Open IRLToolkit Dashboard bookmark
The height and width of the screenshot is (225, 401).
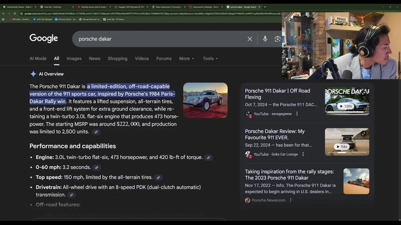coord(19,19)
